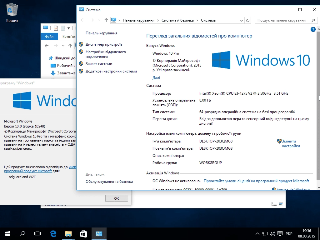The height and width of the screenshot is (240, 320).
Task: Open the Файл tab in Explorer
Action: tap(49, 37)
